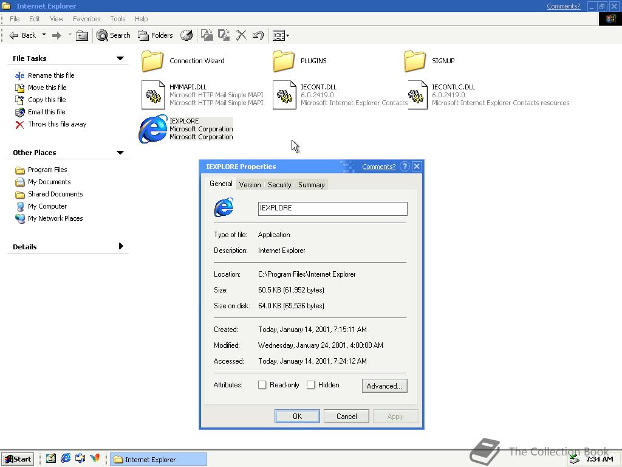
Task: Go to My Computer link
Action: [47, 206]
